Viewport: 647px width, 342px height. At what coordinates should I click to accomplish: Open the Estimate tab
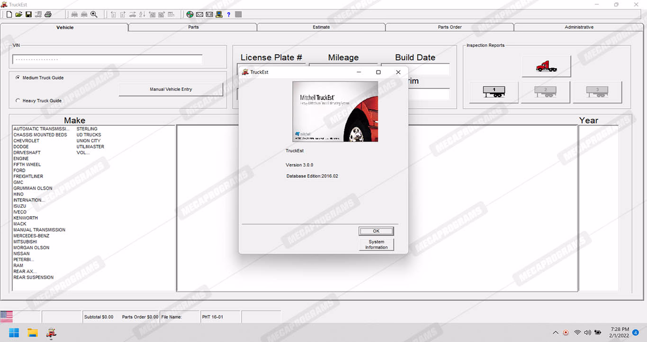pos(321,27)
